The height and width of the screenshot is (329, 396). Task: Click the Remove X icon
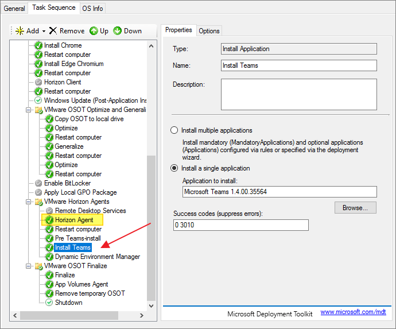coord(53,30)
